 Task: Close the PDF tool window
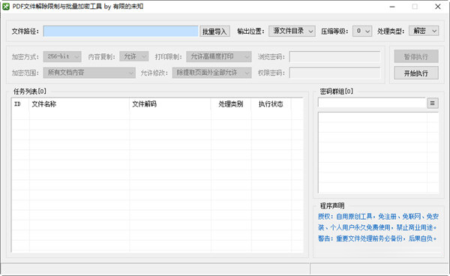click(x=438, y=7)
